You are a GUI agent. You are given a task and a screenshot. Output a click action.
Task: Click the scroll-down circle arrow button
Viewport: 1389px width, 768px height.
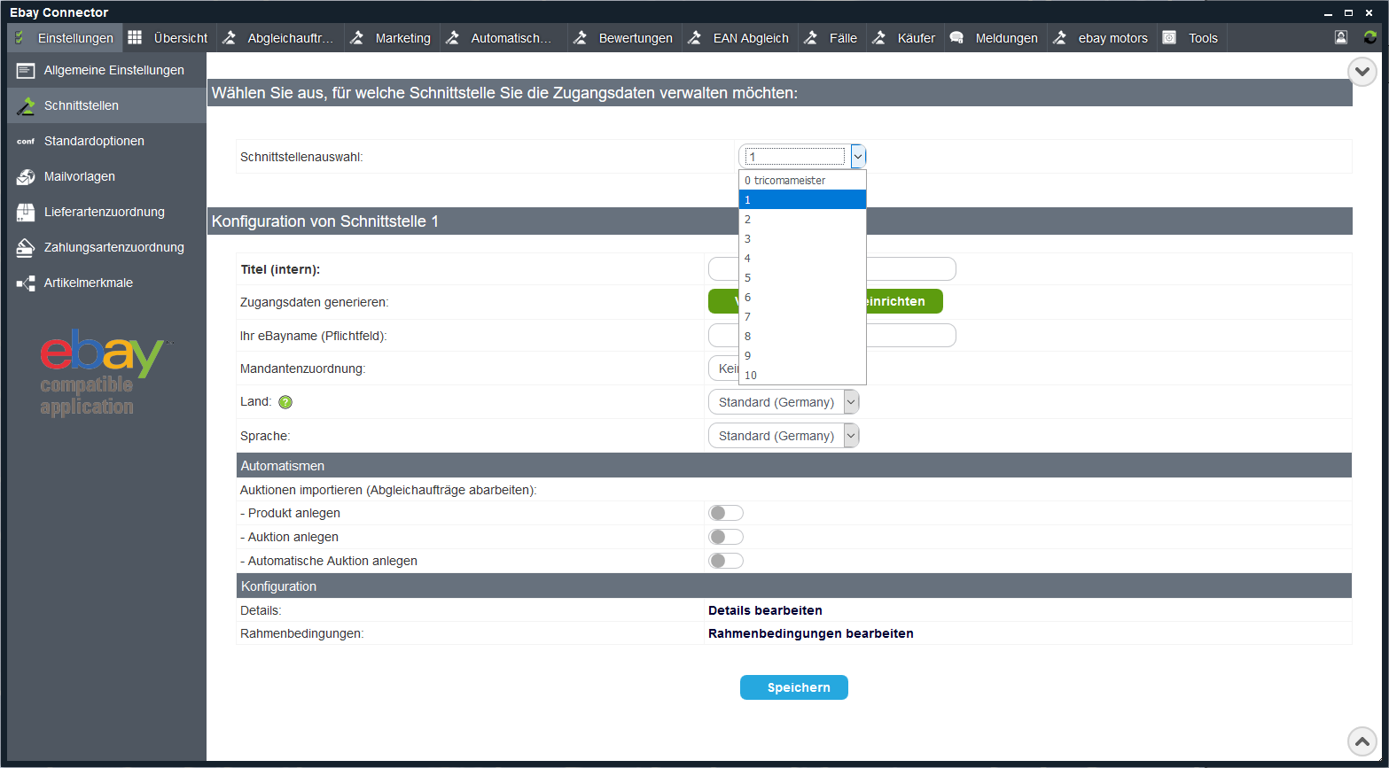tap(1362, 72)
